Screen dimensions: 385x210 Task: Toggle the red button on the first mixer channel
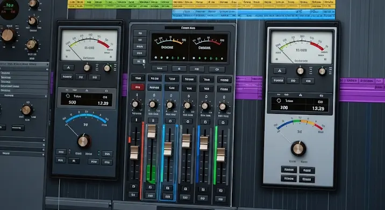click(138, 87)
